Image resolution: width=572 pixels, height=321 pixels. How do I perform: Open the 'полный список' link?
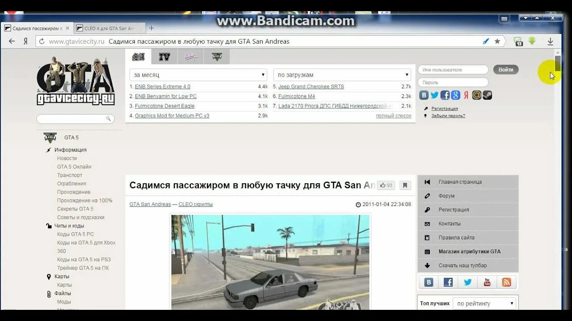tap(393, 116)
